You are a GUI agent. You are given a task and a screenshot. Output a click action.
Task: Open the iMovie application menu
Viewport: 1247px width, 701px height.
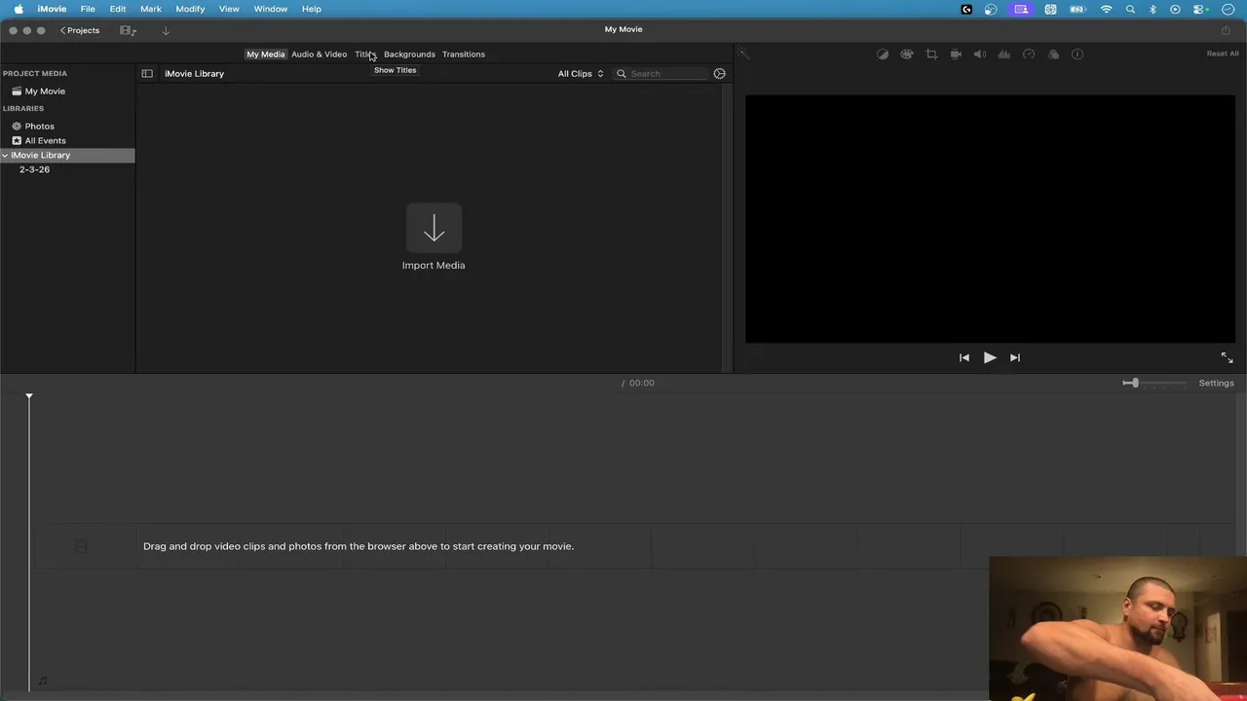click(x=52, y=9)
